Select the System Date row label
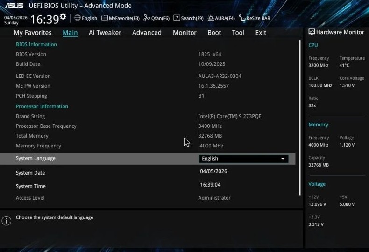 [x=30, y=173]
